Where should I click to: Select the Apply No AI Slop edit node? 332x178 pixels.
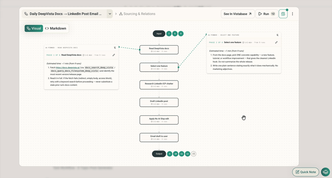coord(159,120)
